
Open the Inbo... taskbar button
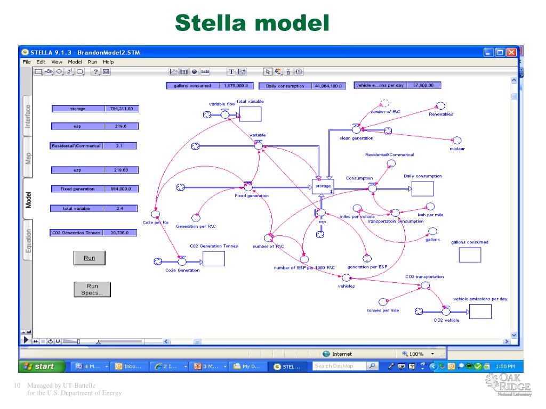(x=130, y=366)
